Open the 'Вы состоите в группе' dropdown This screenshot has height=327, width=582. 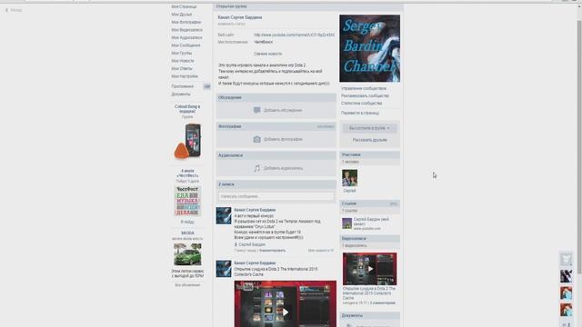[369, 128]
